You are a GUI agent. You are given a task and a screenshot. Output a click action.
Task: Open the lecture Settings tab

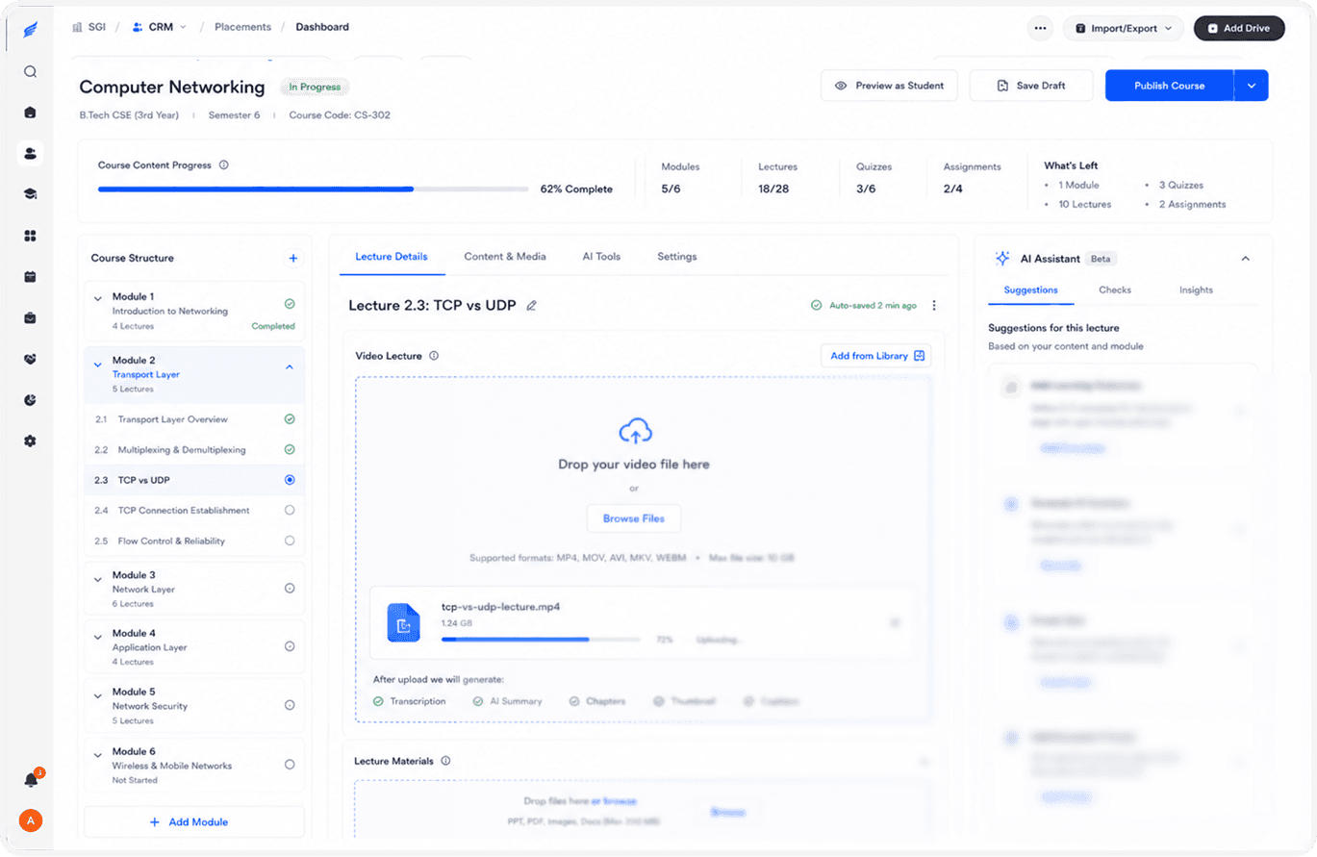[x=677, y=257]
